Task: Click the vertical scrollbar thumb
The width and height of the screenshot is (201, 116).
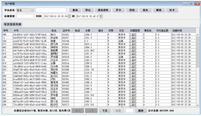Action: (x=198, y=52)
